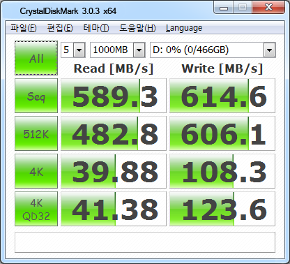This screenshot has width=290, height=264.
Task: Start the 4K QD32 test
Action: 36,209
